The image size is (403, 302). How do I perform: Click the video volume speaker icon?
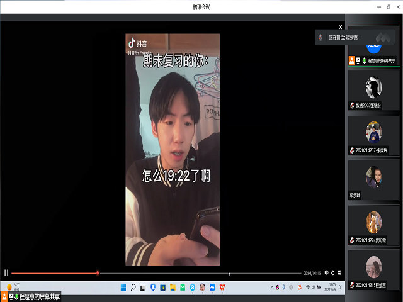point(326,272)
